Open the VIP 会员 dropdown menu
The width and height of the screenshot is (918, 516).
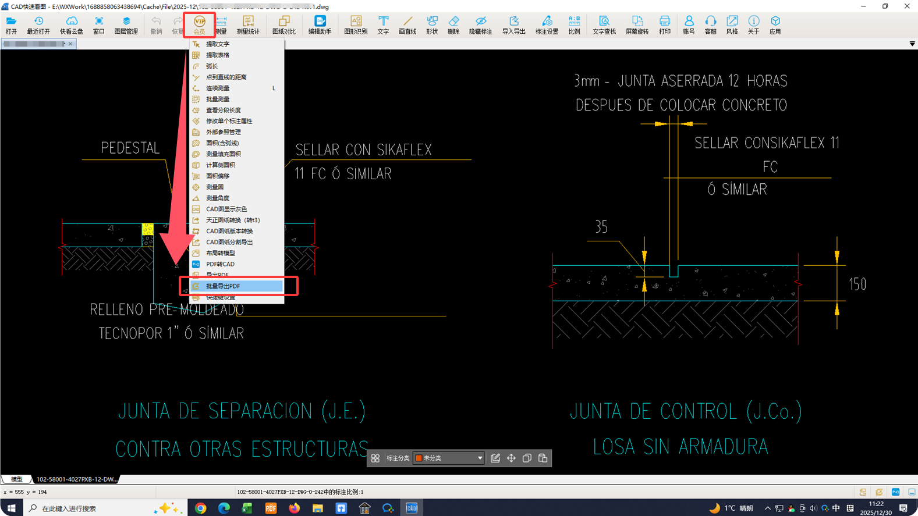tap(199, 24)
